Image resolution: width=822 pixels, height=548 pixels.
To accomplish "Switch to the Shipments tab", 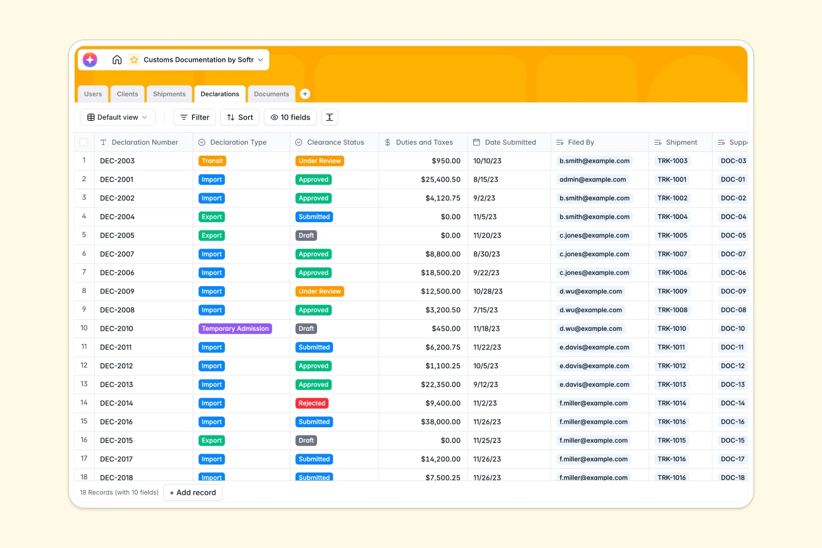I will point(169,94).
